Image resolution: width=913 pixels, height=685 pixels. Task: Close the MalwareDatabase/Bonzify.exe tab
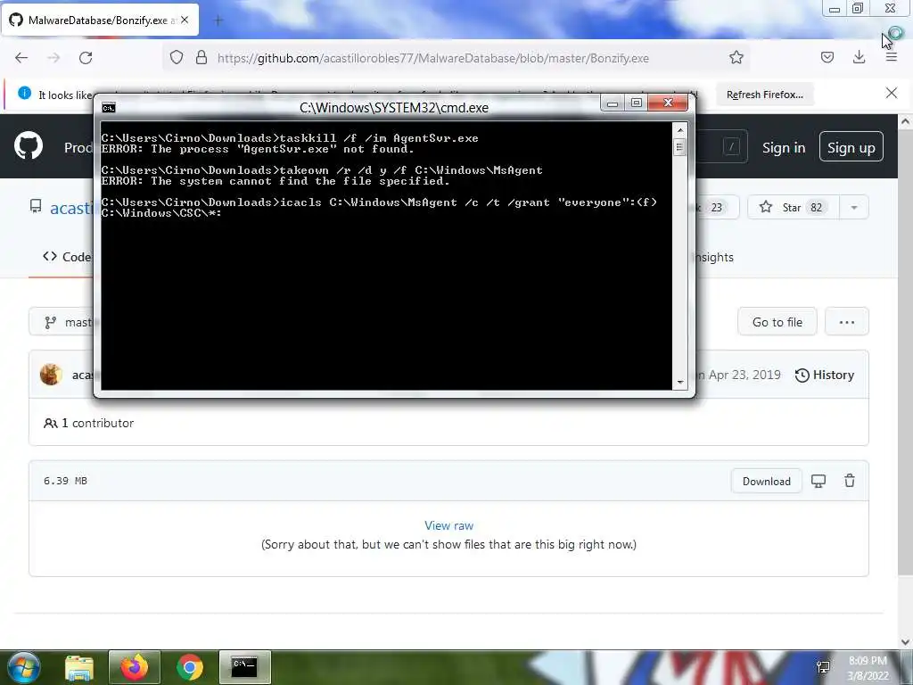[x=185, y=20]
